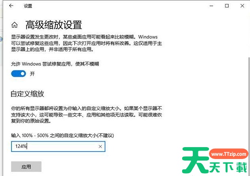Click the 高级缩放设置 page heading
The image size is (250, 176).
(x=54, y=25)
